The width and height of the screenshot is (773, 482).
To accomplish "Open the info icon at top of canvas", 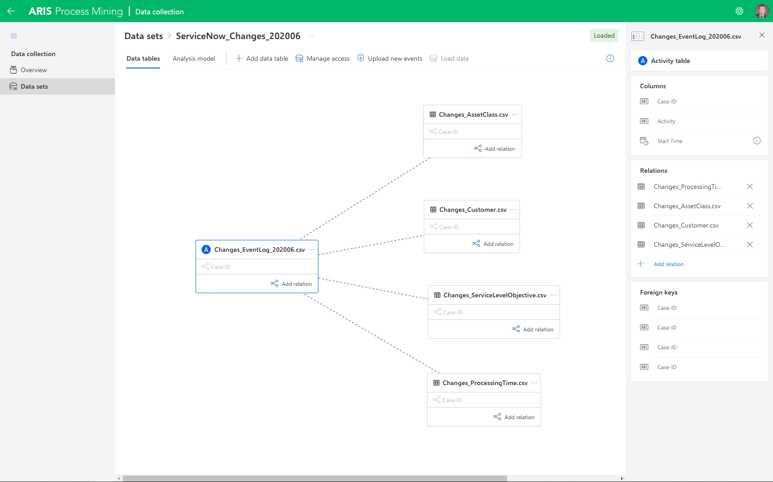I will click(610, 58).
